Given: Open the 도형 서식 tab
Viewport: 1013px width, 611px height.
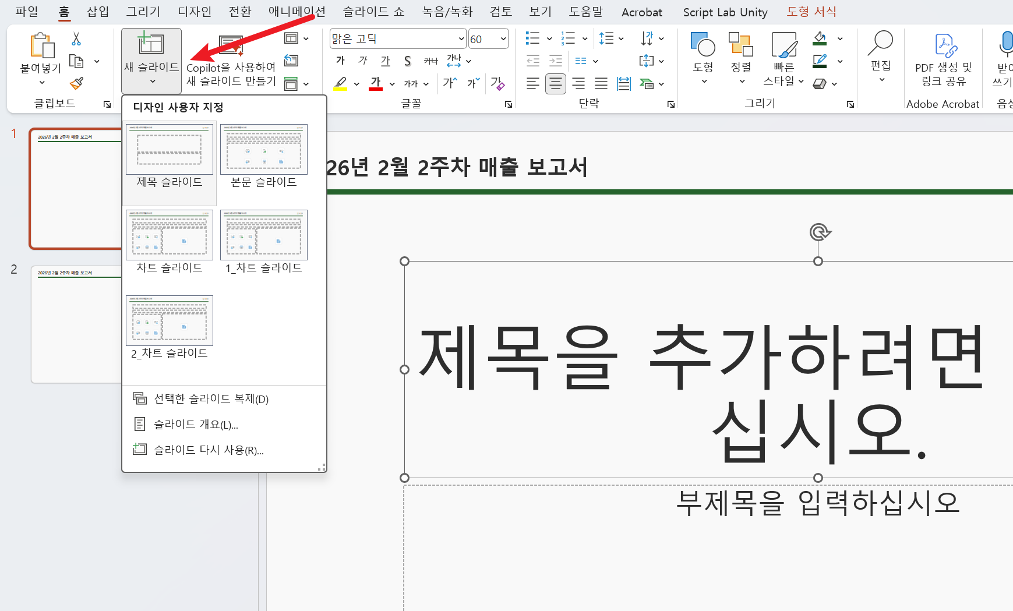Looking at the screenshot, I should (x=811, y=12).
